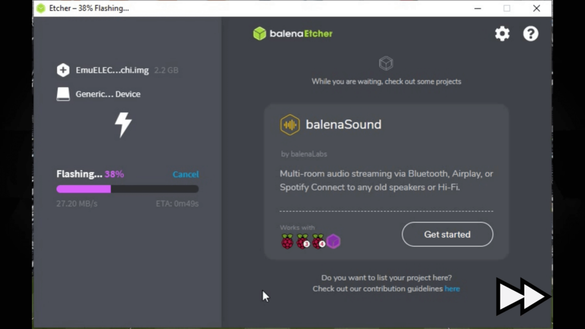This screenshot has height=329, width=585.
Task: Open the help question mark icon
Action: (x=531, y=34)
